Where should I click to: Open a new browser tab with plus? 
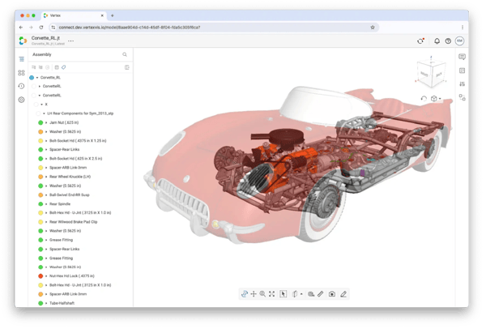[x=113, y=15]
